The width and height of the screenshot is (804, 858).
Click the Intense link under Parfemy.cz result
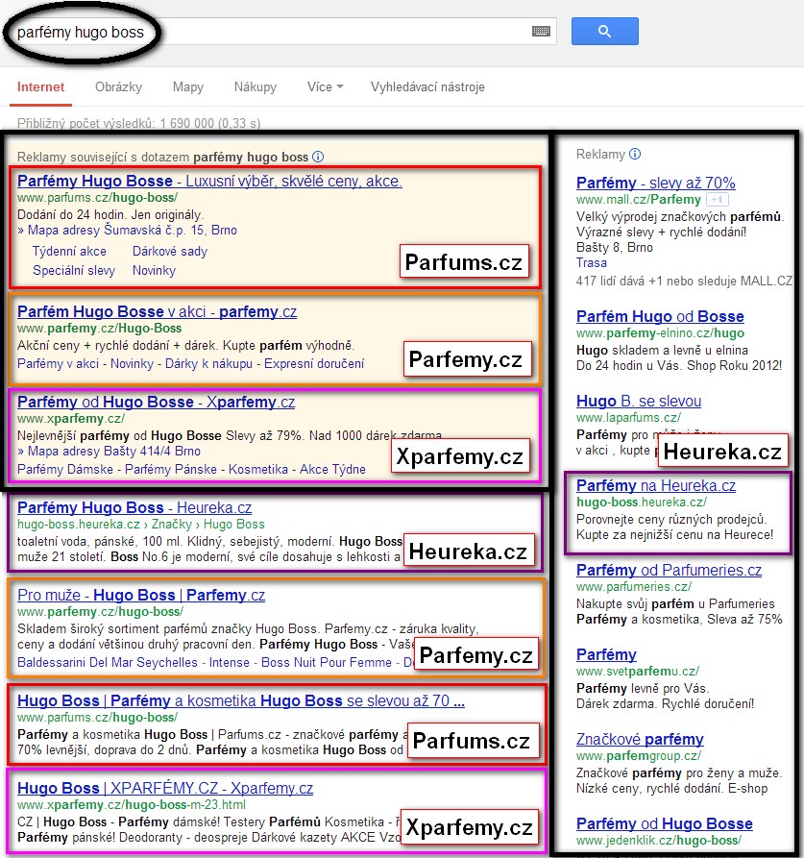pos(230,662)
